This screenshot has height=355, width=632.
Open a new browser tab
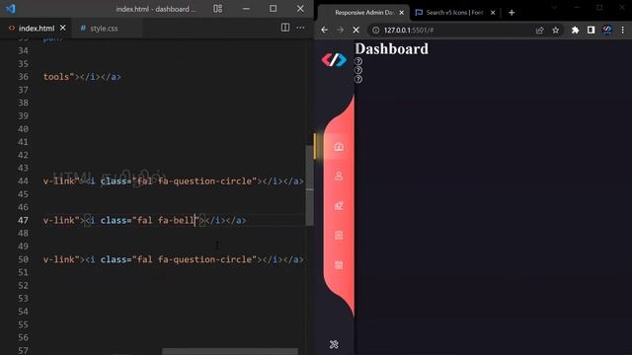(x=512, y=13)
